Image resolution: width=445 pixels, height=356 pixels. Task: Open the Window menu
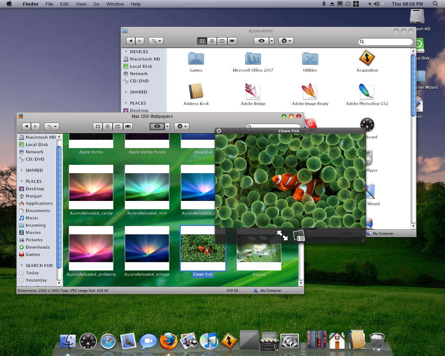click(115, 4)
